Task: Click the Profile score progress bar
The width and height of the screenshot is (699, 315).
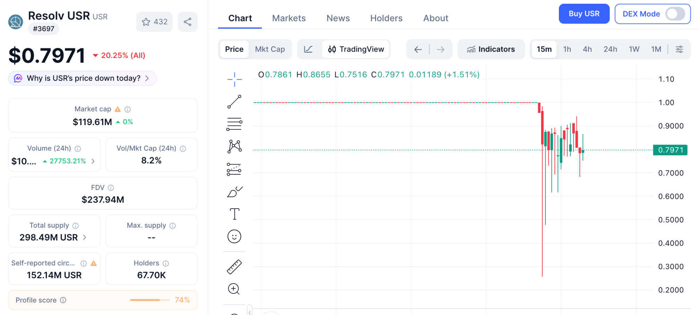Action: click(150, 300)
